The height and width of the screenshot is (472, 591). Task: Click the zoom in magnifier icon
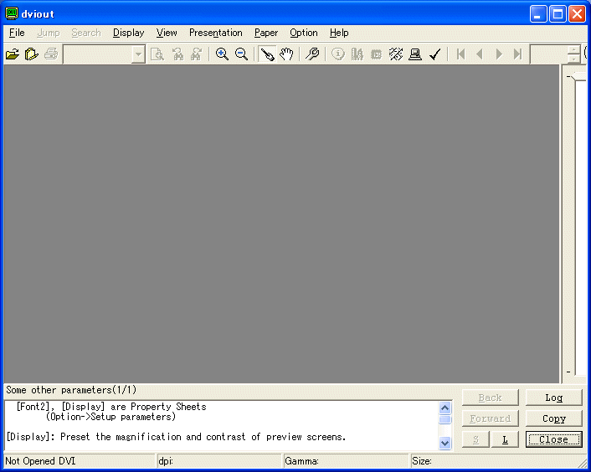(x=223, y=54)
